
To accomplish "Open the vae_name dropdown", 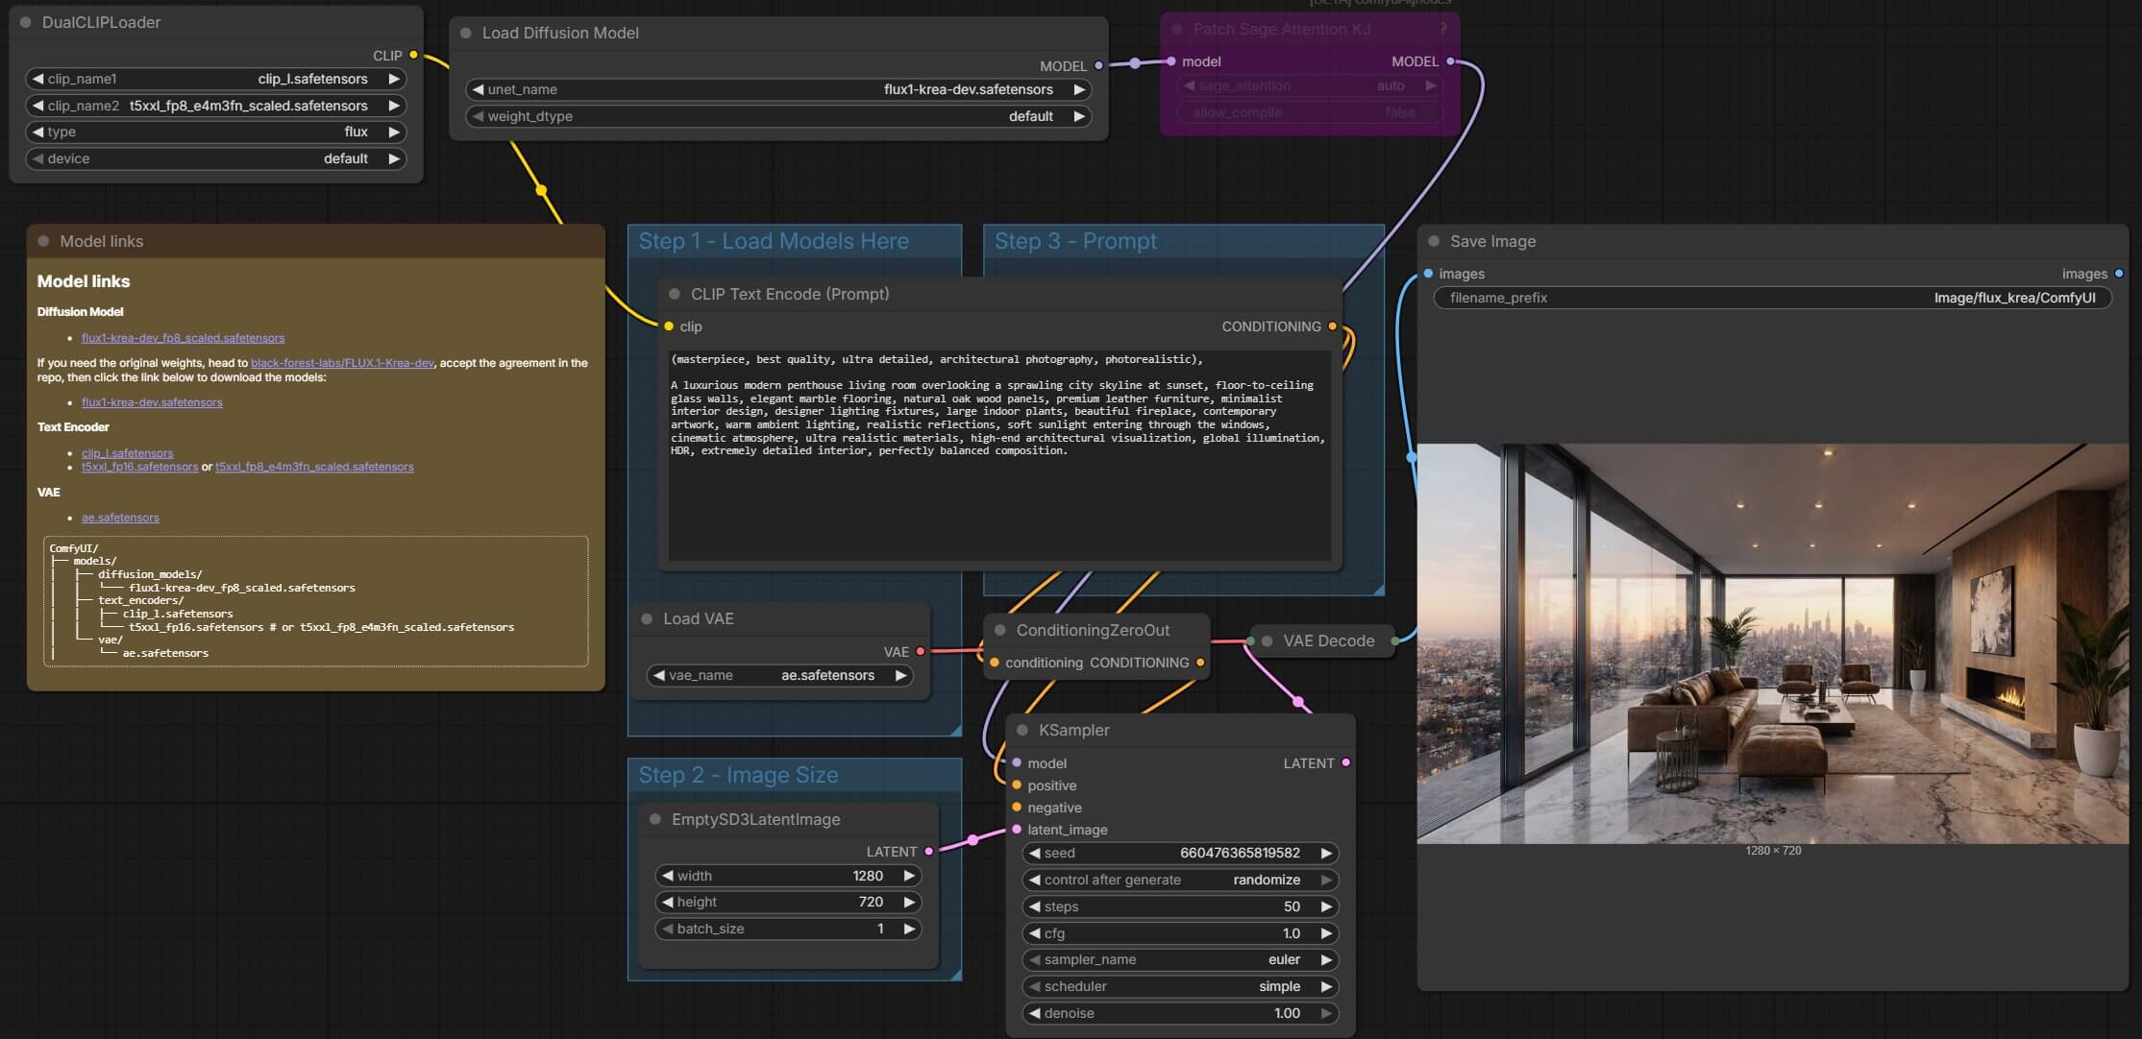I will click(779, 675).
